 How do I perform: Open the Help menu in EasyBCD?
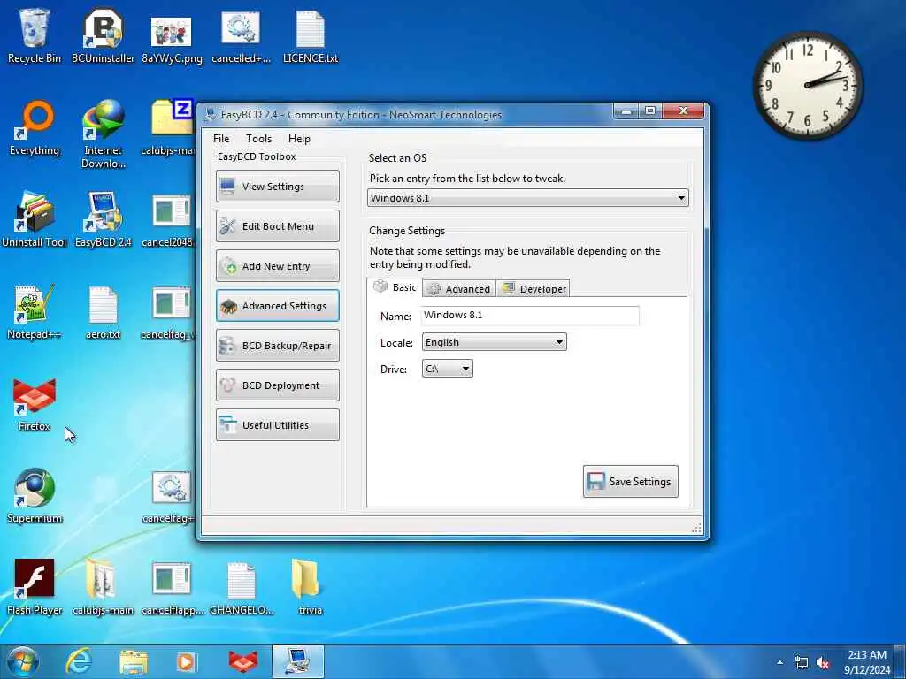pos(299,139)
